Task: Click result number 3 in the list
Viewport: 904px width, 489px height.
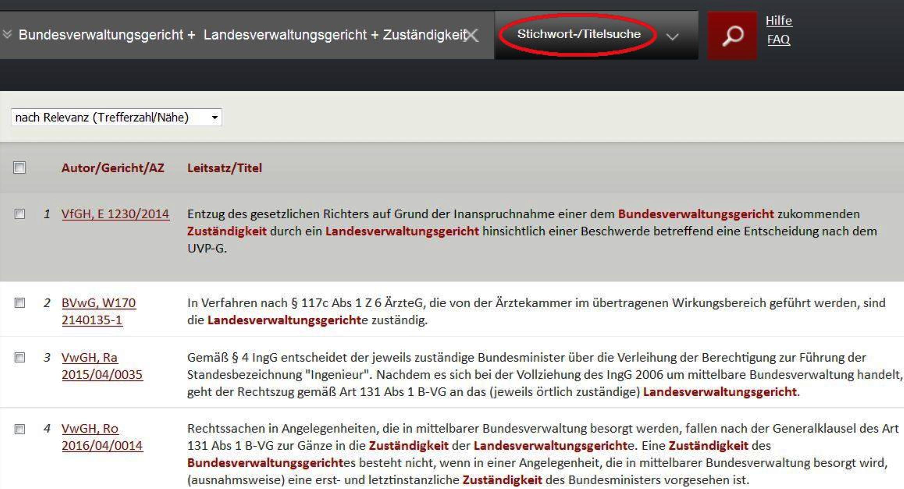Action: coord(47,357)
